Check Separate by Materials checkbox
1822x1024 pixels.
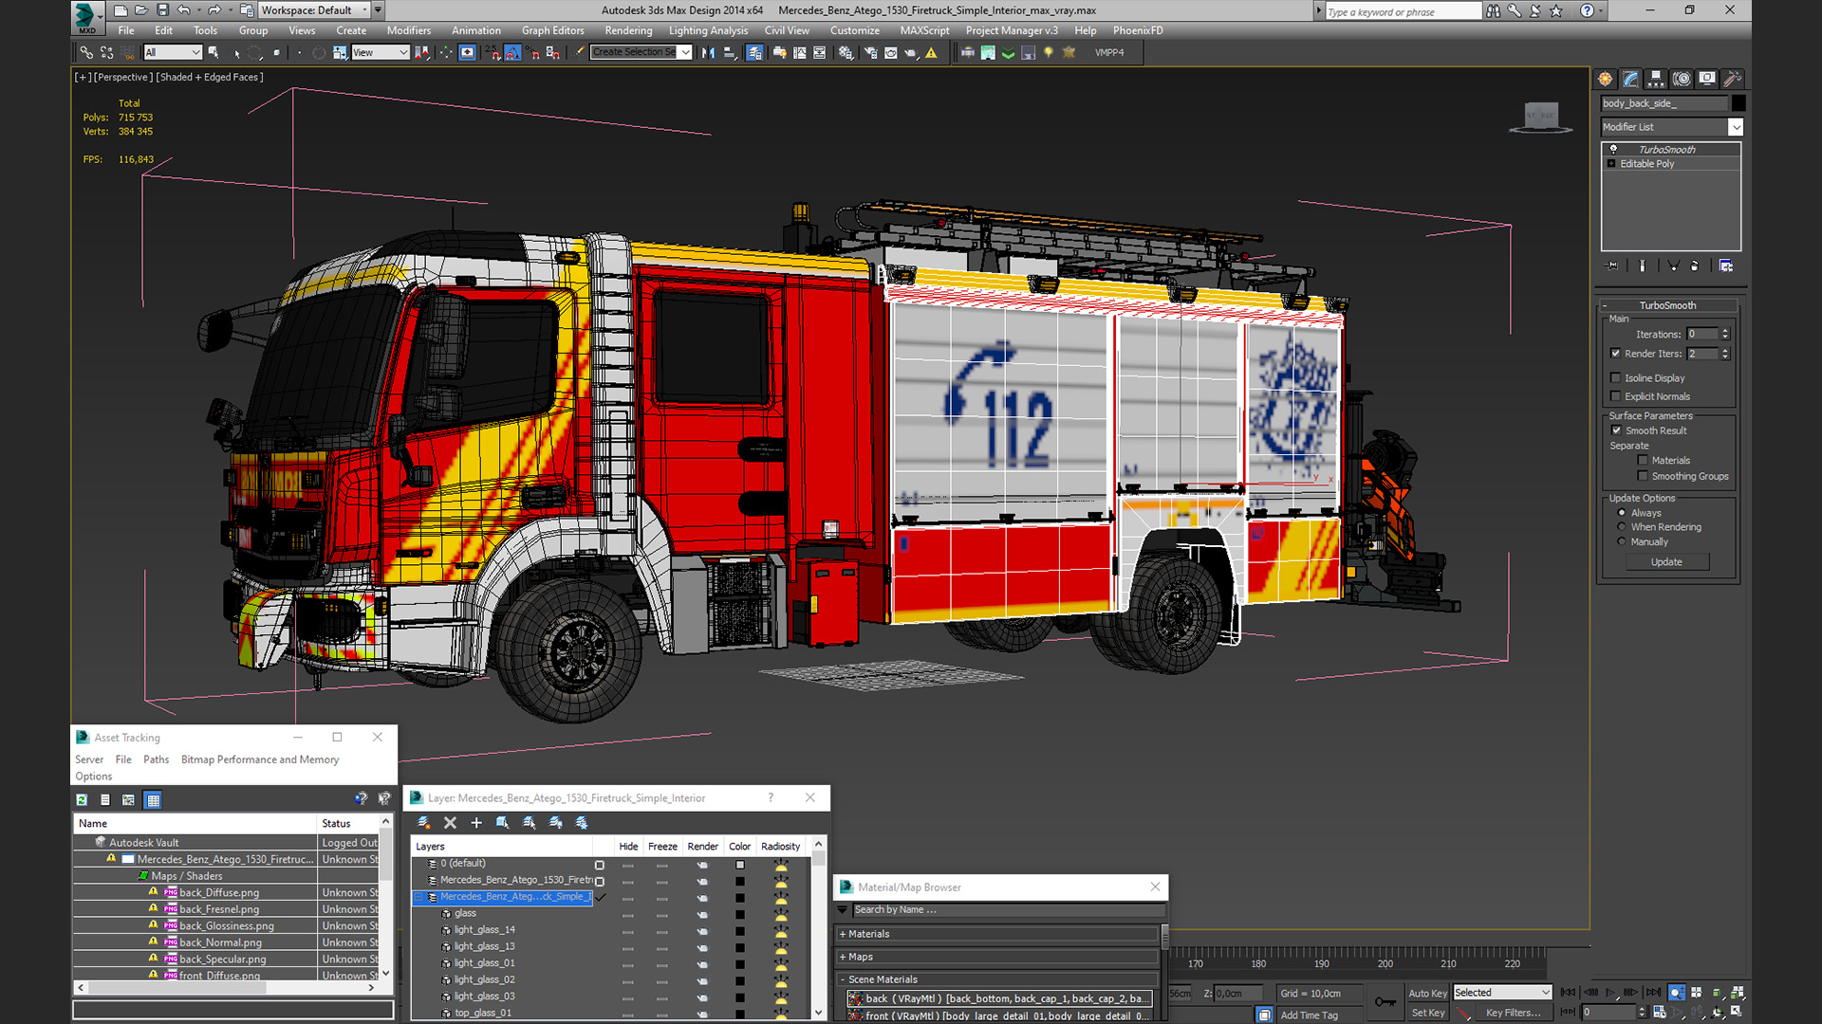coord(1643,461)
